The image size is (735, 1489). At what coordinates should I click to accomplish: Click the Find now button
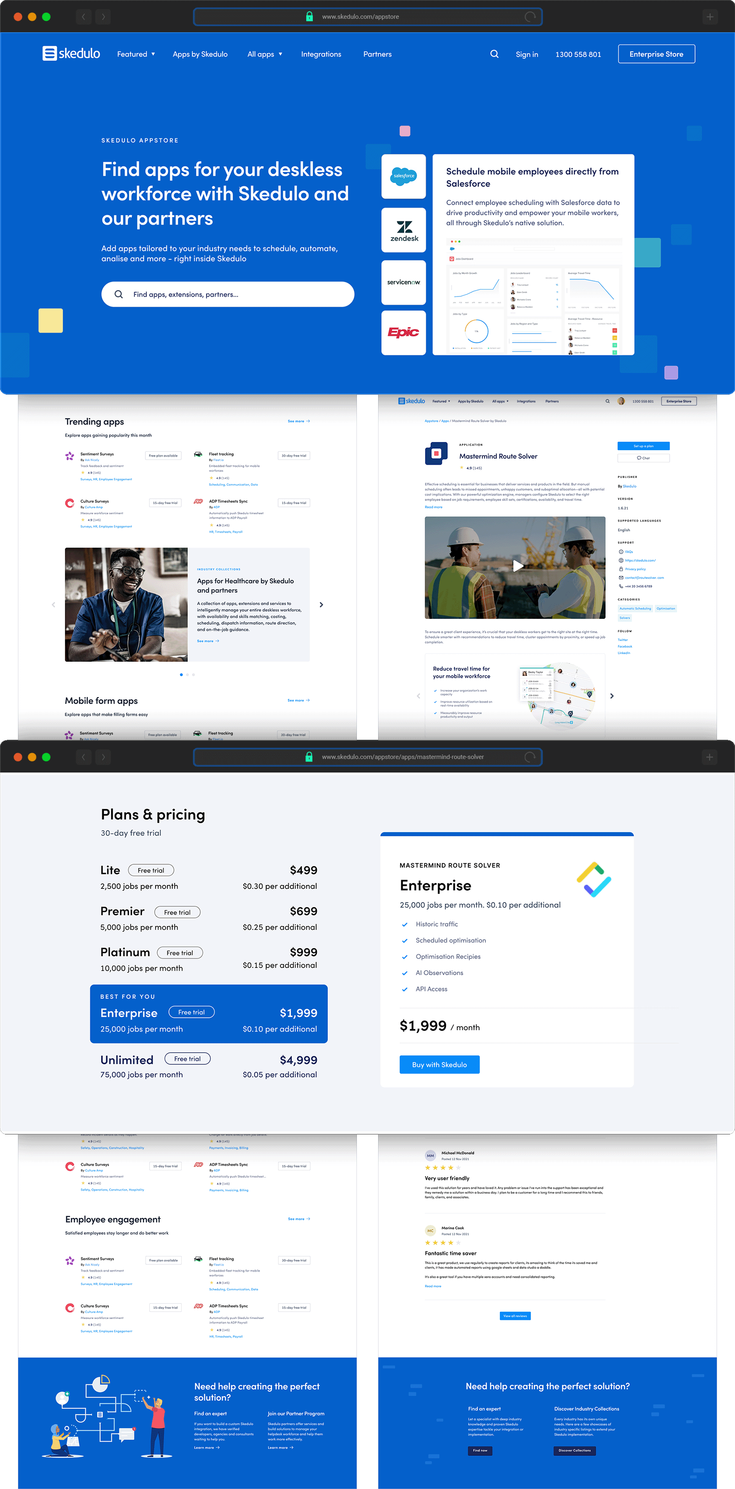(480, 1450)
